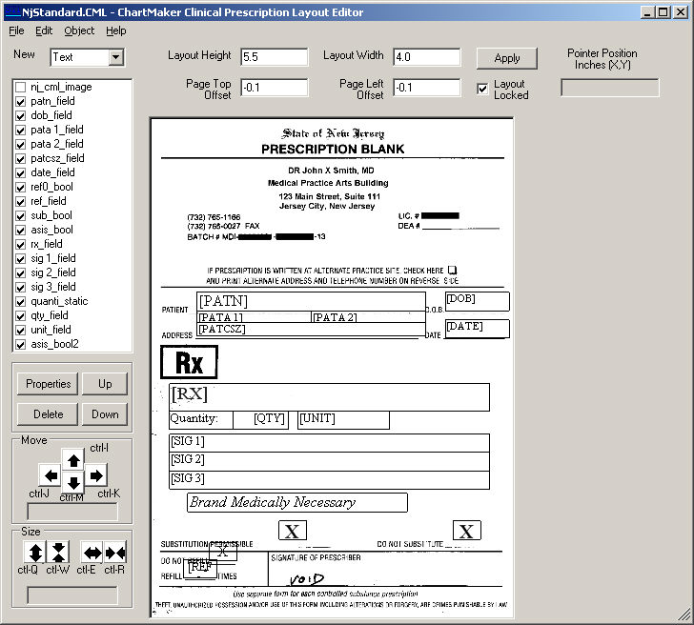The width and height of the screenshot is (694, 625).
Task: Toggle the sig 2_field checkbox
Action: 20,272
